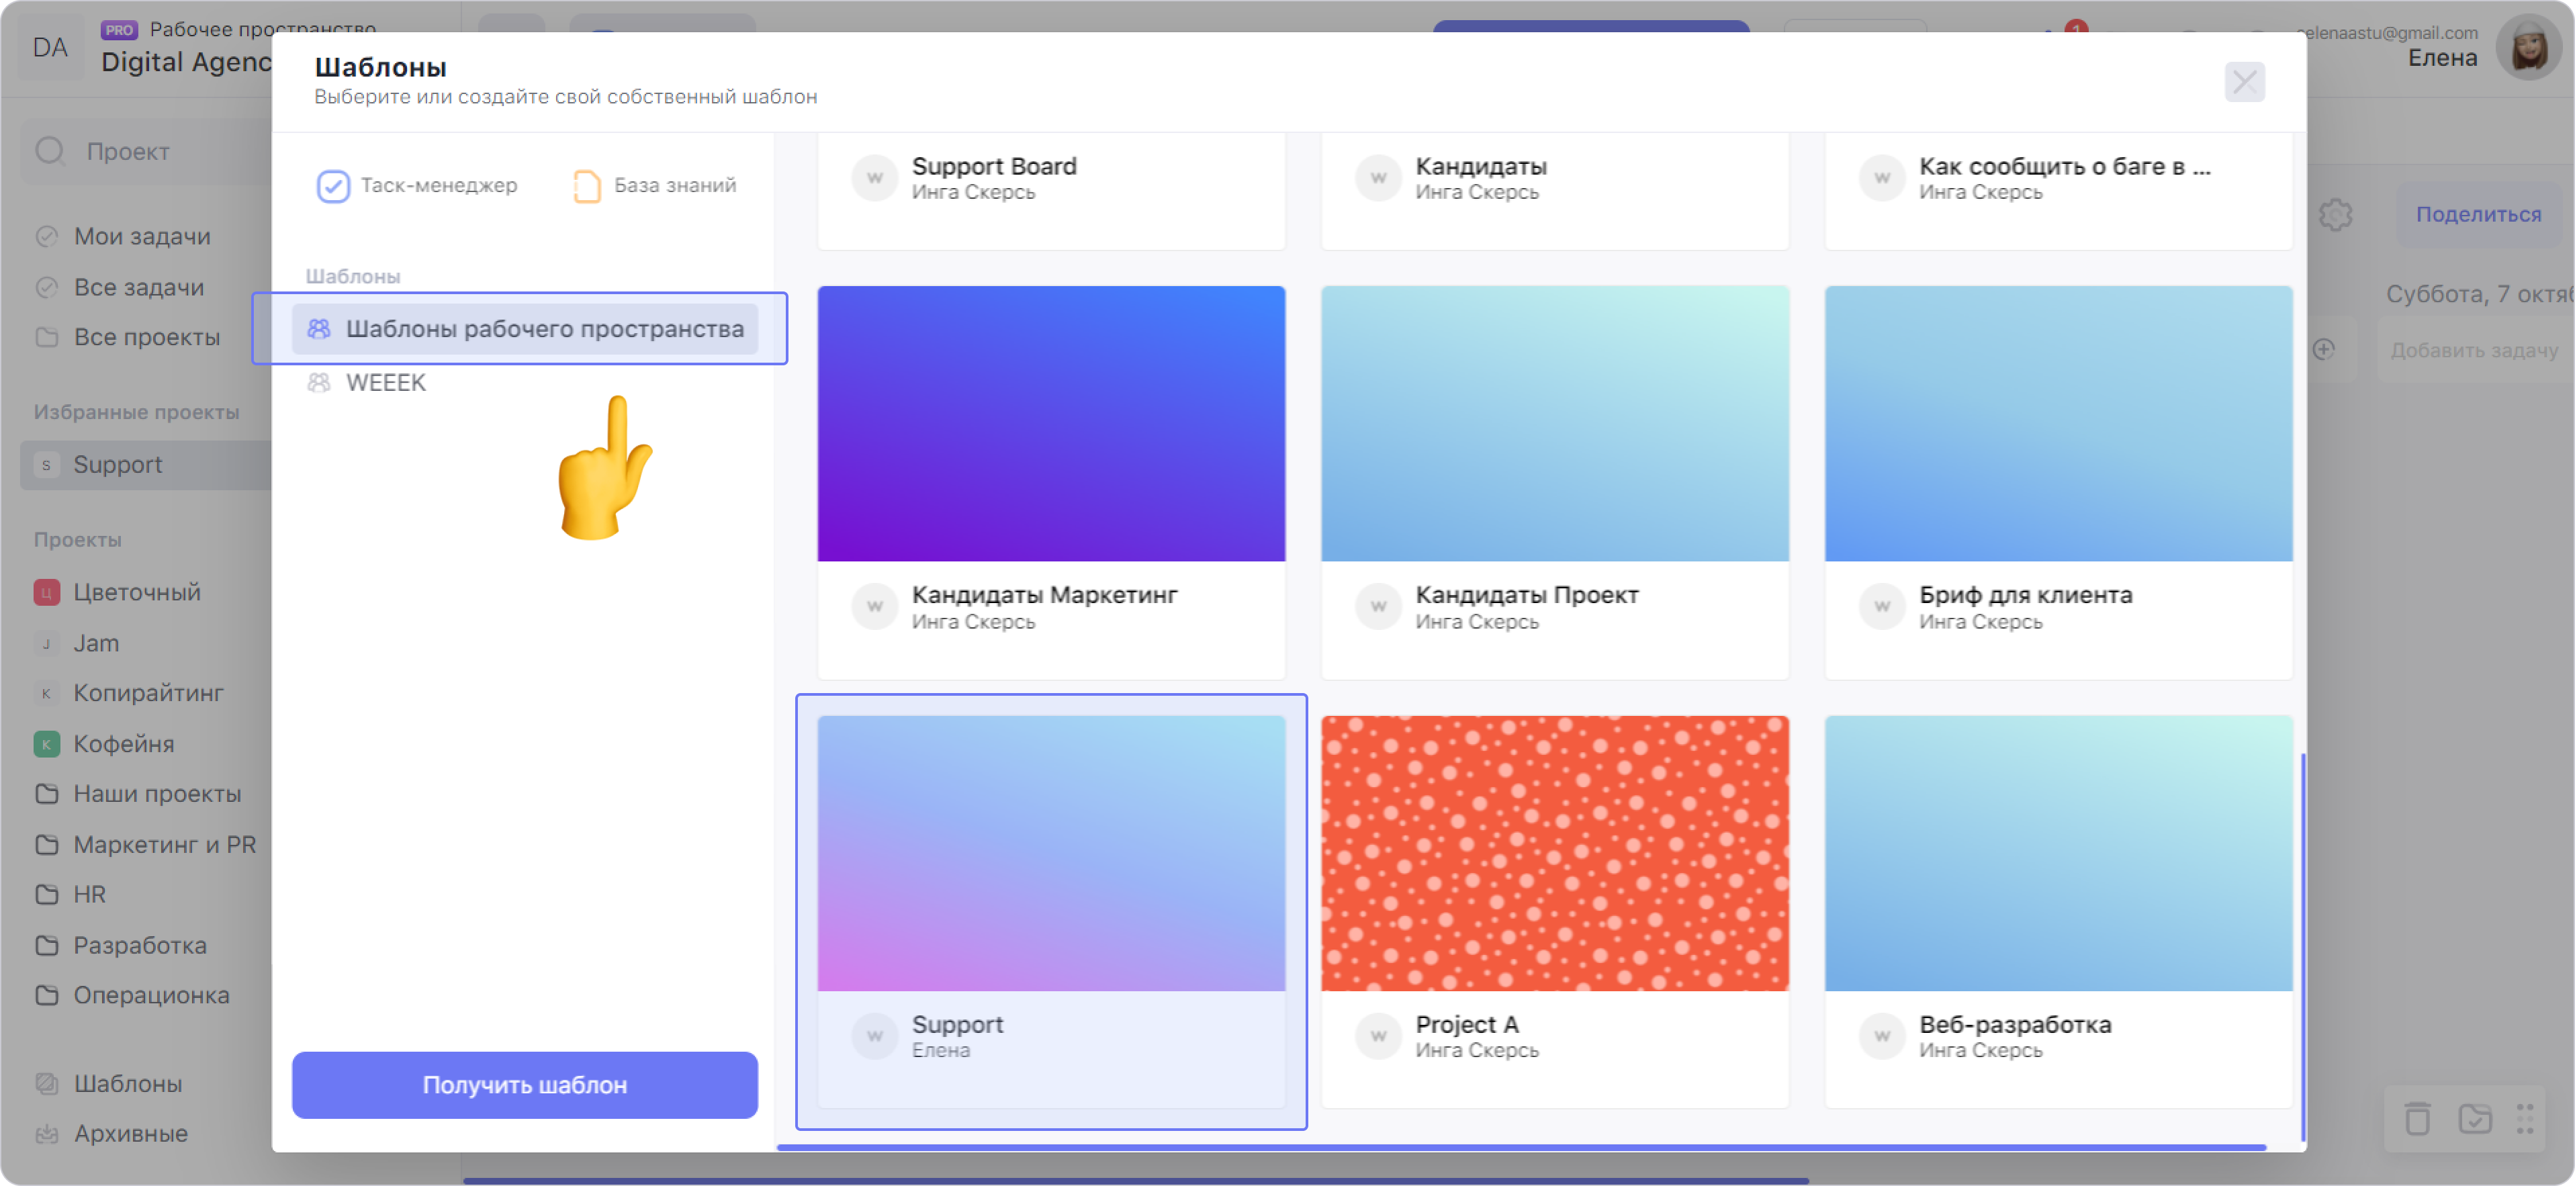This screenshot has height=1186, width=2575.
Task: Click settings gear icon behind dialog
Action: coord(2335,215)
